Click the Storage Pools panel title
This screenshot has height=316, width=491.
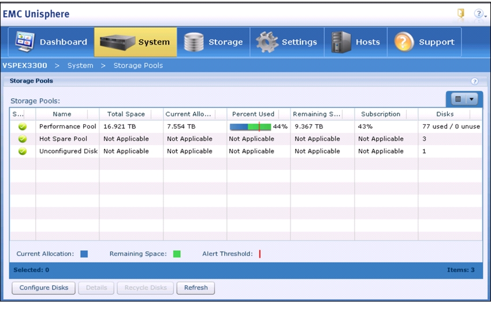pos(31,81)
